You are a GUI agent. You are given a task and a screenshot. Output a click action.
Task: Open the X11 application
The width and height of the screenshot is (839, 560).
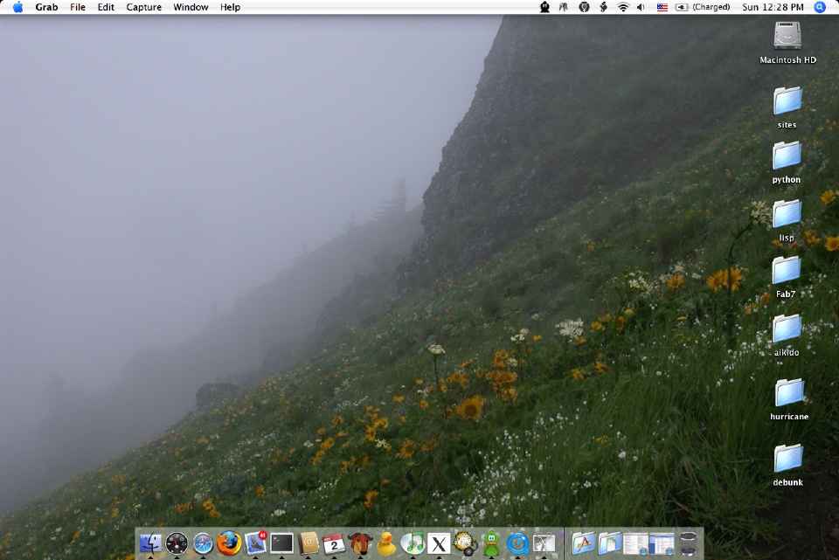[x=437, y=543]
